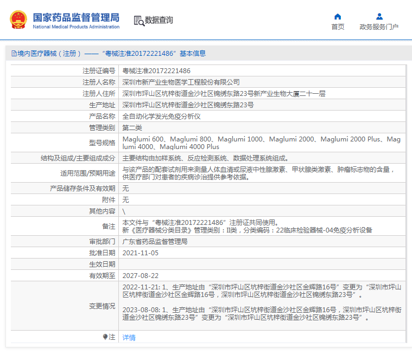Viewport: 412px width, 355px height.
Task: Click the 生产地址 row label
Action: point(102,105)
